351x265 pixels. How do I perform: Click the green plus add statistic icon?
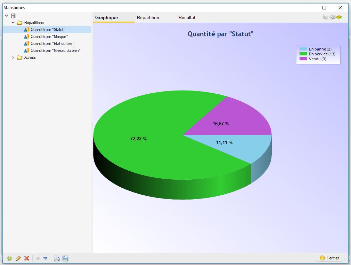(x=9, y=258)
